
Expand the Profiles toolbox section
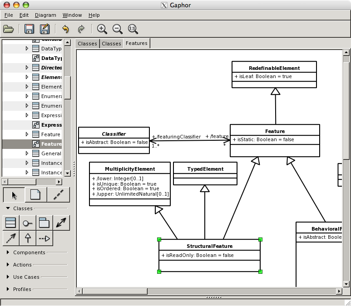(x=8, y=289)
